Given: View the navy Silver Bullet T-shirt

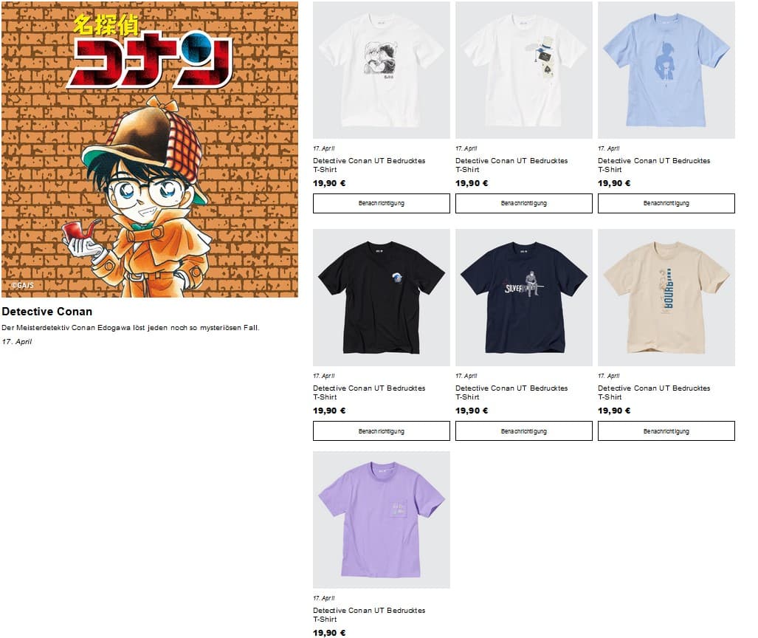Looking at the screenshot, I should pos(523,298).
